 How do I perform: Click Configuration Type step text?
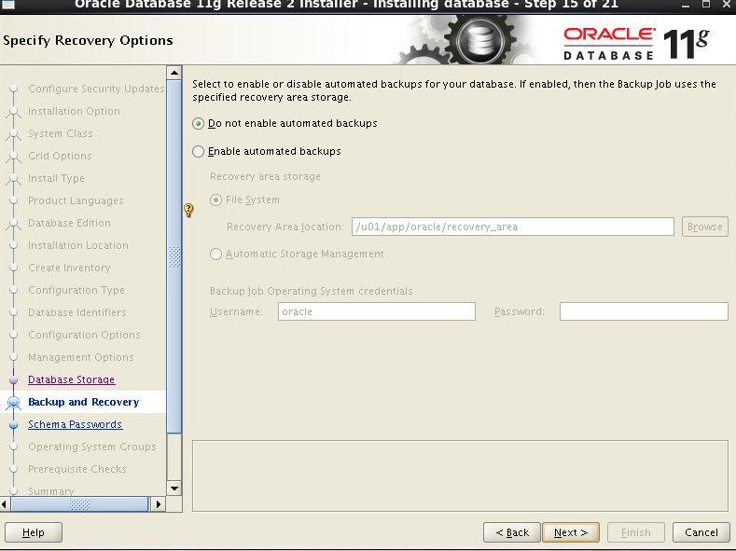76,290
